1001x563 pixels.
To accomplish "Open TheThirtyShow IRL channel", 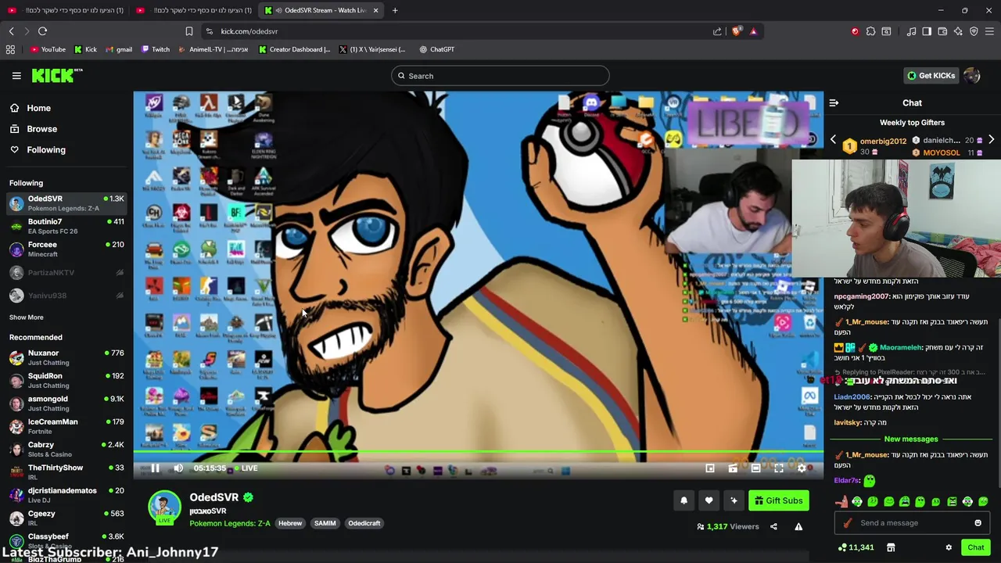I will (x=66, y=472).
